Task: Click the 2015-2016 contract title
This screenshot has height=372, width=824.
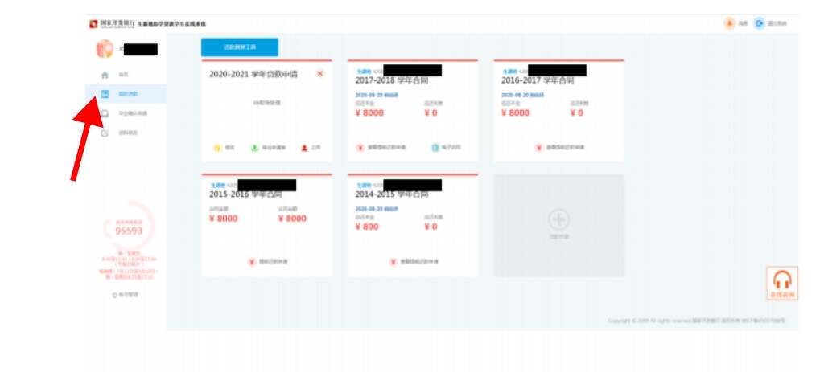Action: (x=245, y=194)
